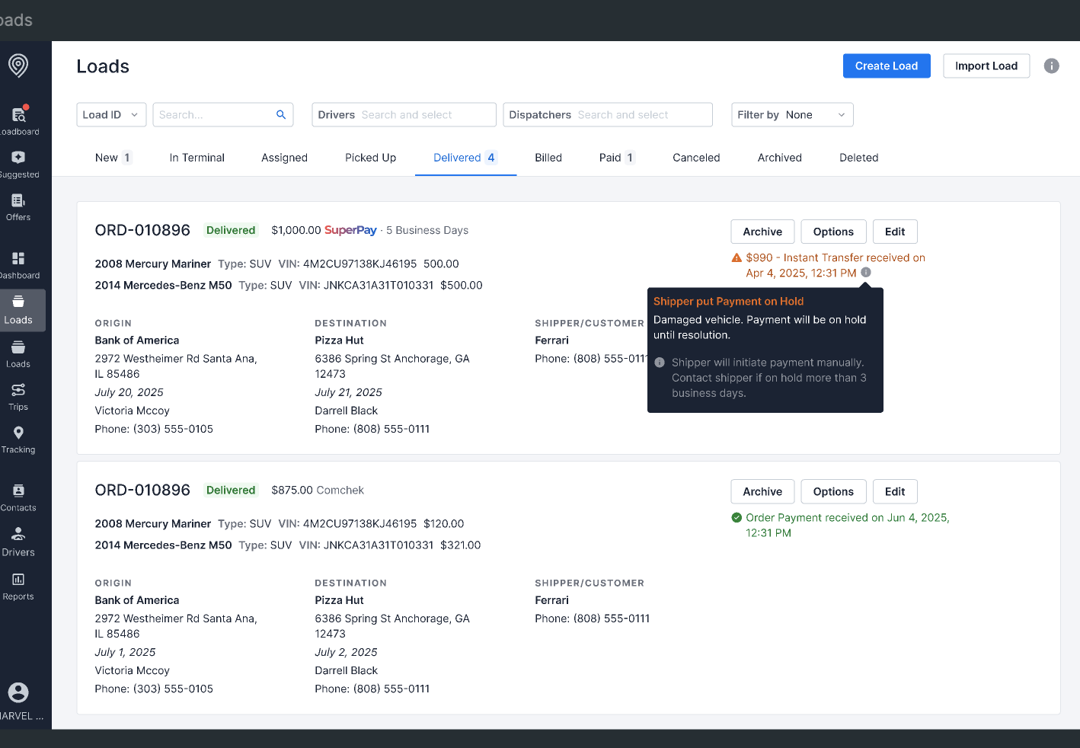Switch to the New tab
The height and width of the screenshot is (748, 1080).
pos(113,158)
